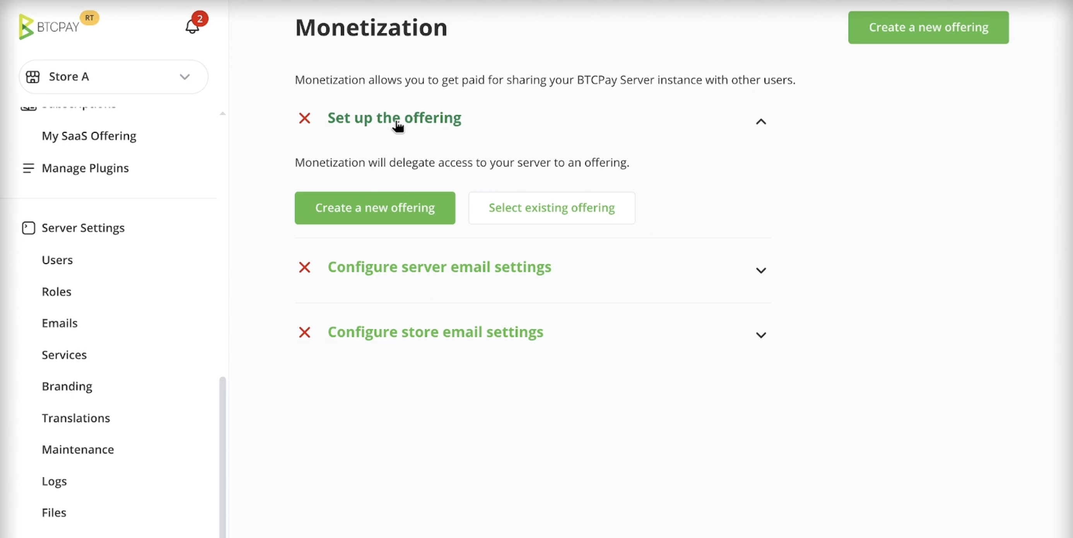Click the BTCPay Server logo

[x=49, y=26]
